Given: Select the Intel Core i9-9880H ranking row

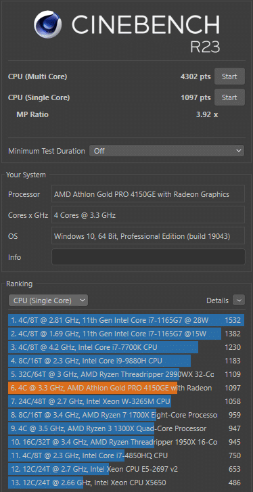Looking at the screenshot, I should tap(126, 361).
